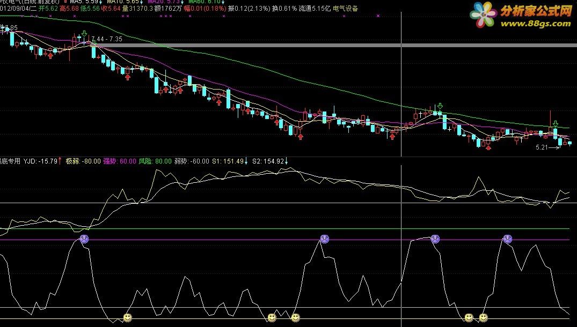
Task: Click the S2: 154.92 indicator value
Action: click(268, 161)
